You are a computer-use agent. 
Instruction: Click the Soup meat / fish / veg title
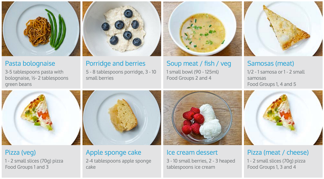pyautogui.click(x=199, y=63)
